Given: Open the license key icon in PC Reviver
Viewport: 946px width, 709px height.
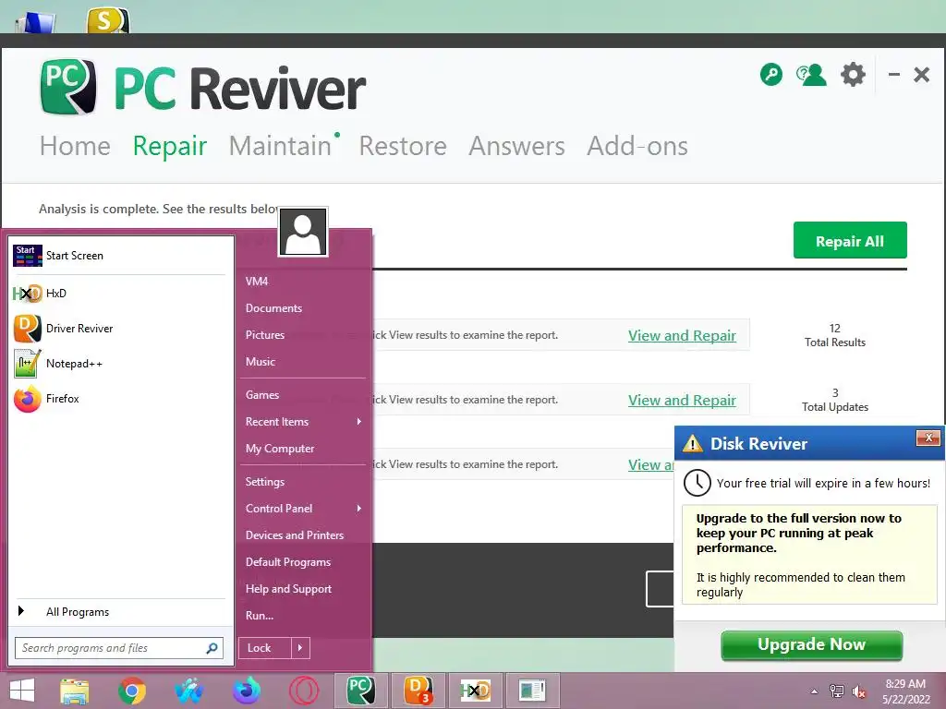Looking at the screenshot, I should (x=771, y=75).
